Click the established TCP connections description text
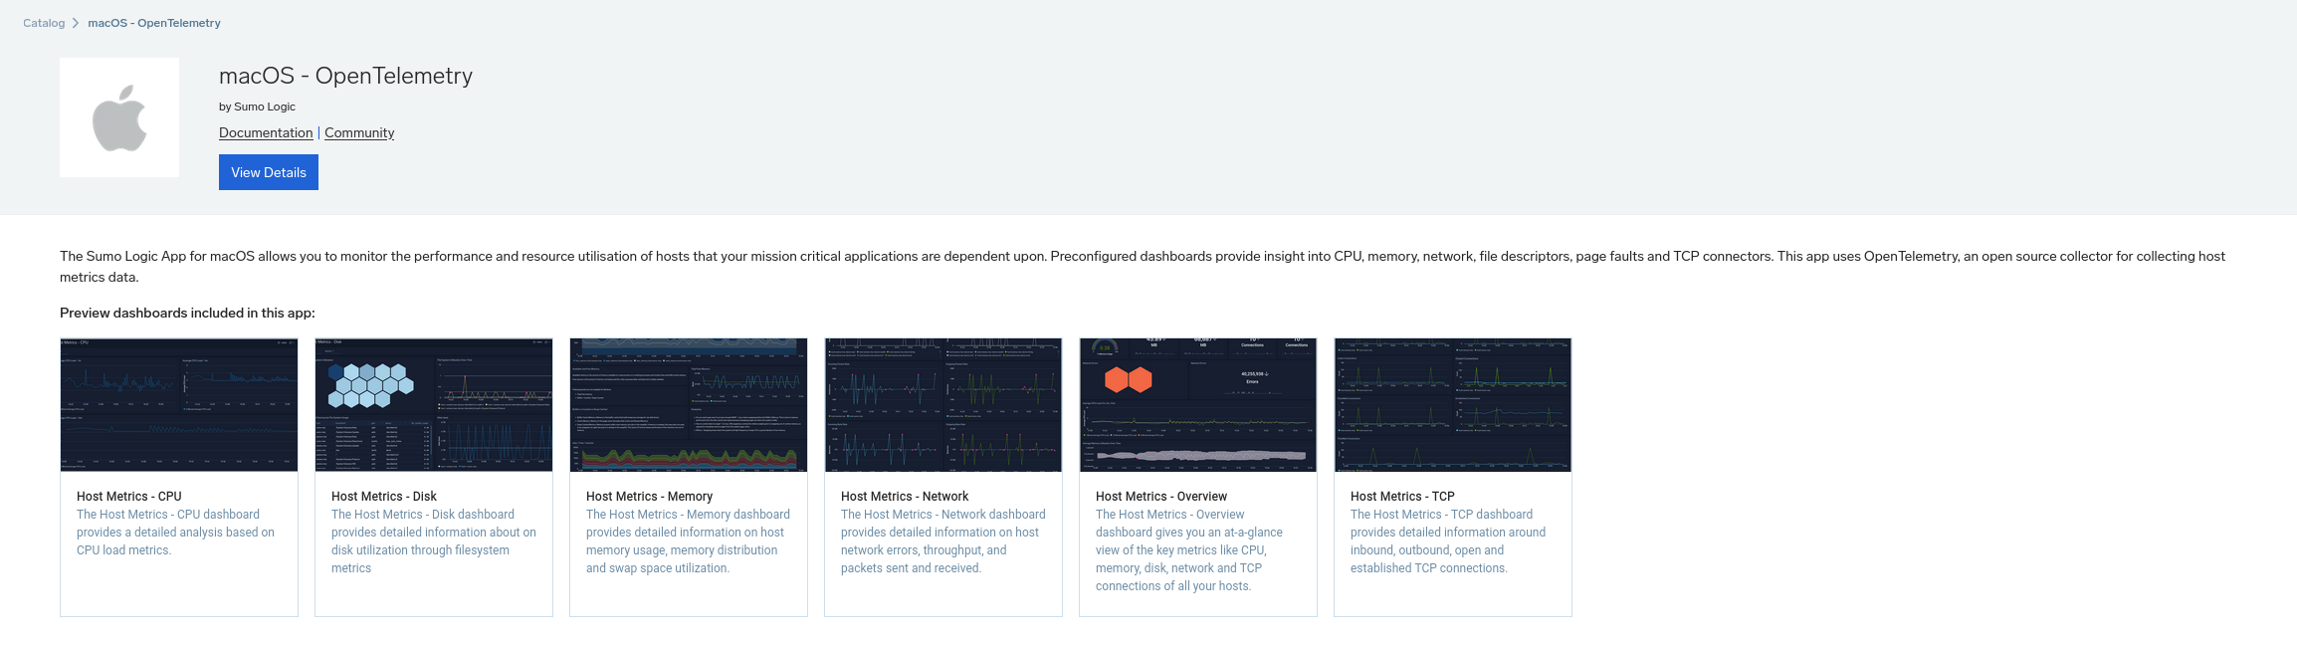Viewport: 2297px width, 646px height. tap(1448, 541)
